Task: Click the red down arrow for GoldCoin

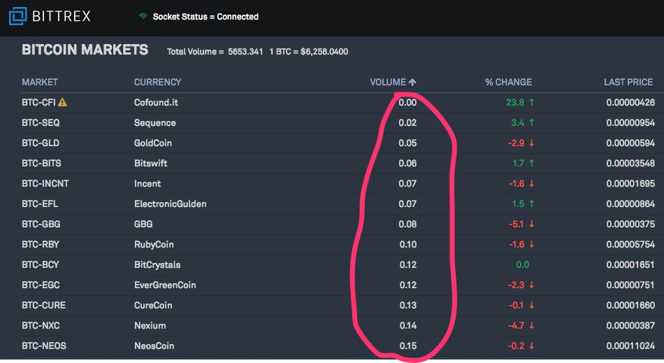Action: [x=531, y=143]
